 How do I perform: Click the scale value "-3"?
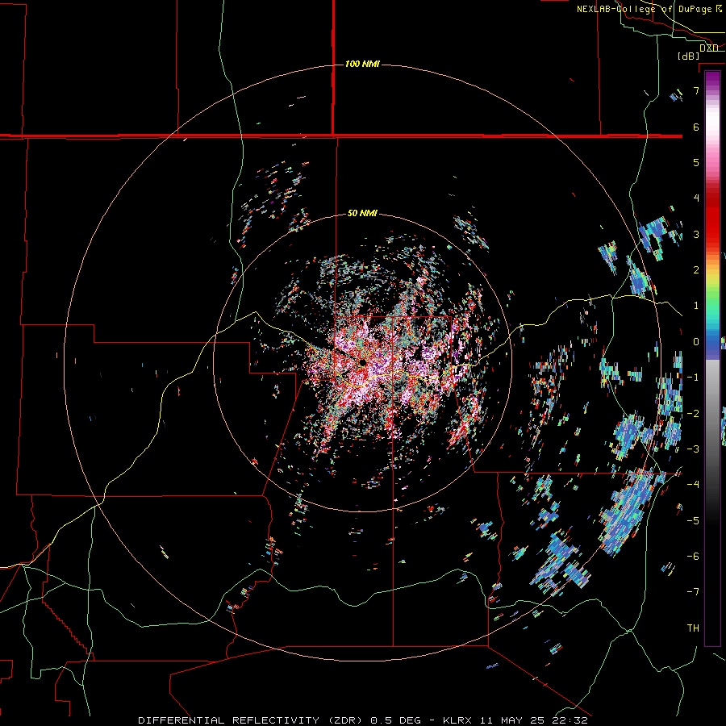click(693, 449)
